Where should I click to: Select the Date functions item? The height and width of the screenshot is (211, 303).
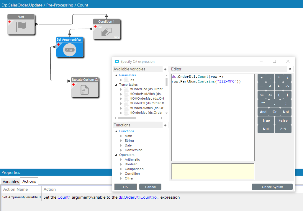click(128, 145)
